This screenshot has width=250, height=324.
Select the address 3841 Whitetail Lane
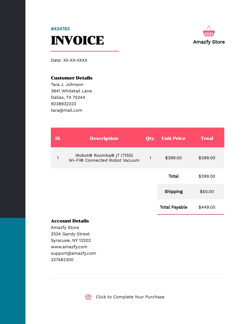click(x=71, y=91)
